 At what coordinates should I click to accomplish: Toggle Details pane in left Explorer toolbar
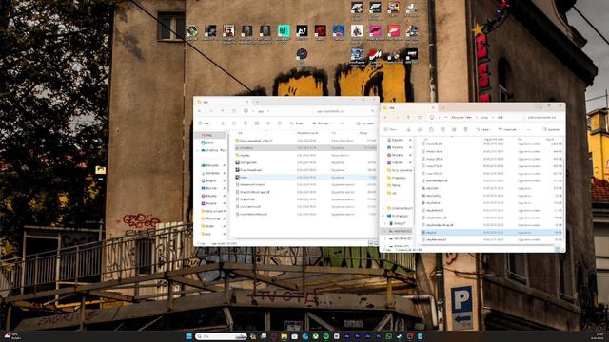click(364, 123)
